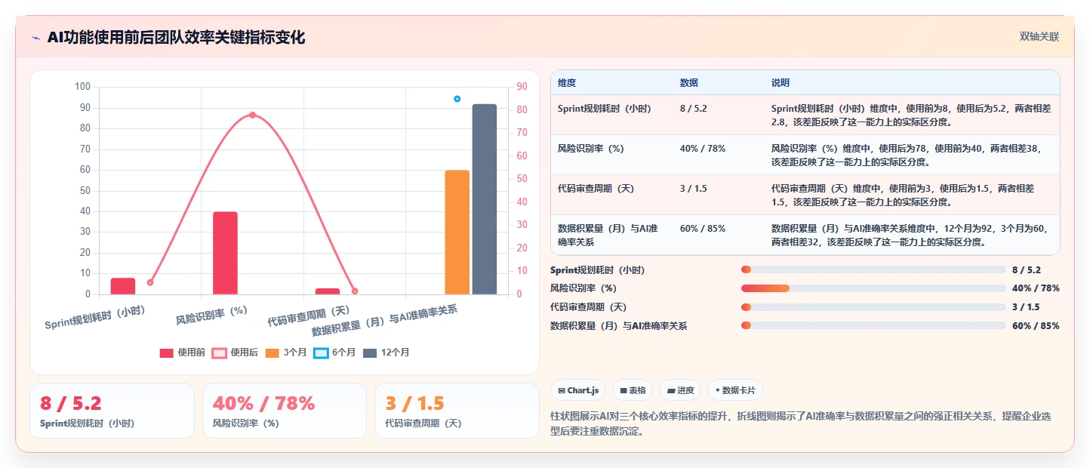Click the gray 12个月 bar
Viewport: 1090px width, 468px height.
(485, 199)
